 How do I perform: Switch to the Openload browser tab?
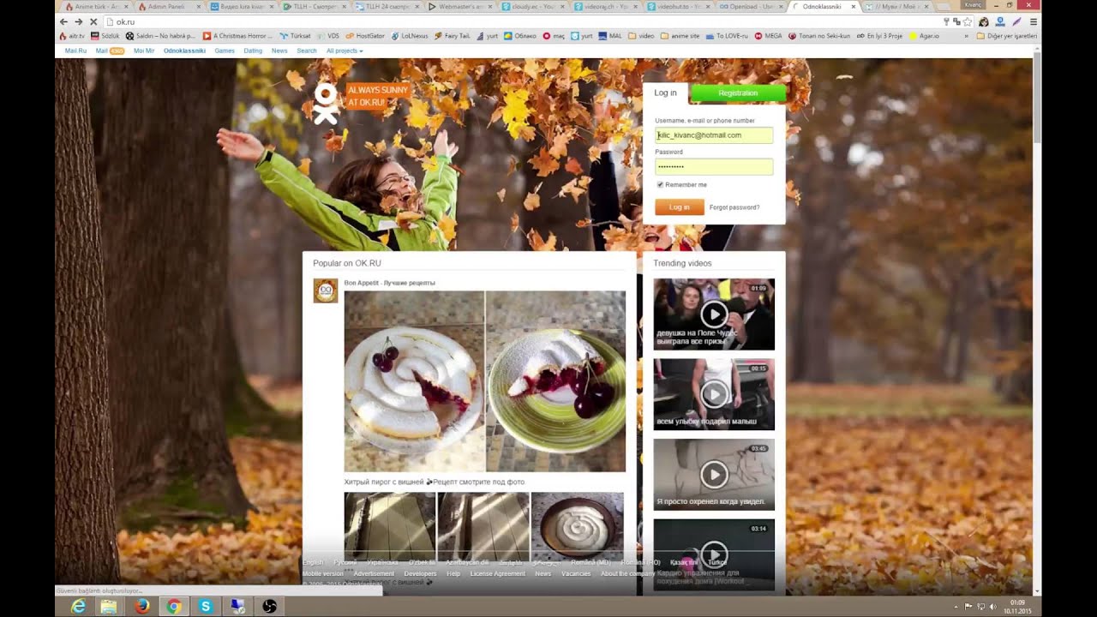pyautogui.click(x=752, y=6)
